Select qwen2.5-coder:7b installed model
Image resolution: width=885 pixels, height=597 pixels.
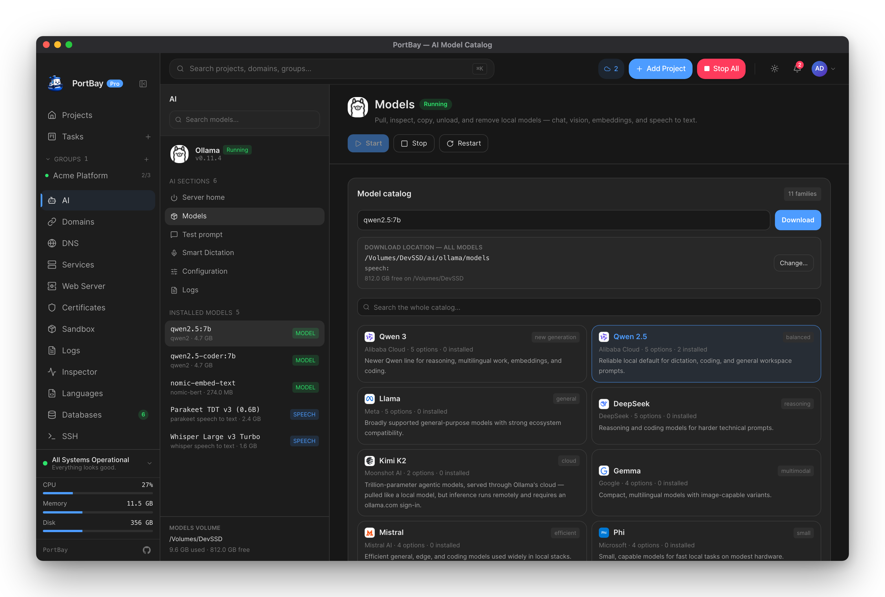tap(244, 360)
